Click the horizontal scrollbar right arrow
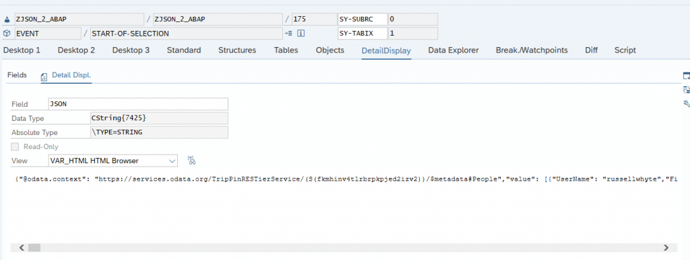The image size is (690, 260). pos(666,248)
